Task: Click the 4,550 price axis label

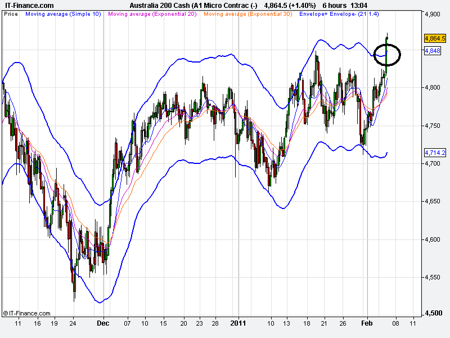Action: pos(432,277)
